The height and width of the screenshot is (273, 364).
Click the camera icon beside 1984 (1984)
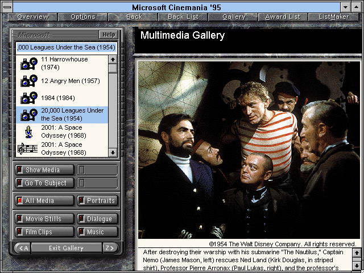29,98
